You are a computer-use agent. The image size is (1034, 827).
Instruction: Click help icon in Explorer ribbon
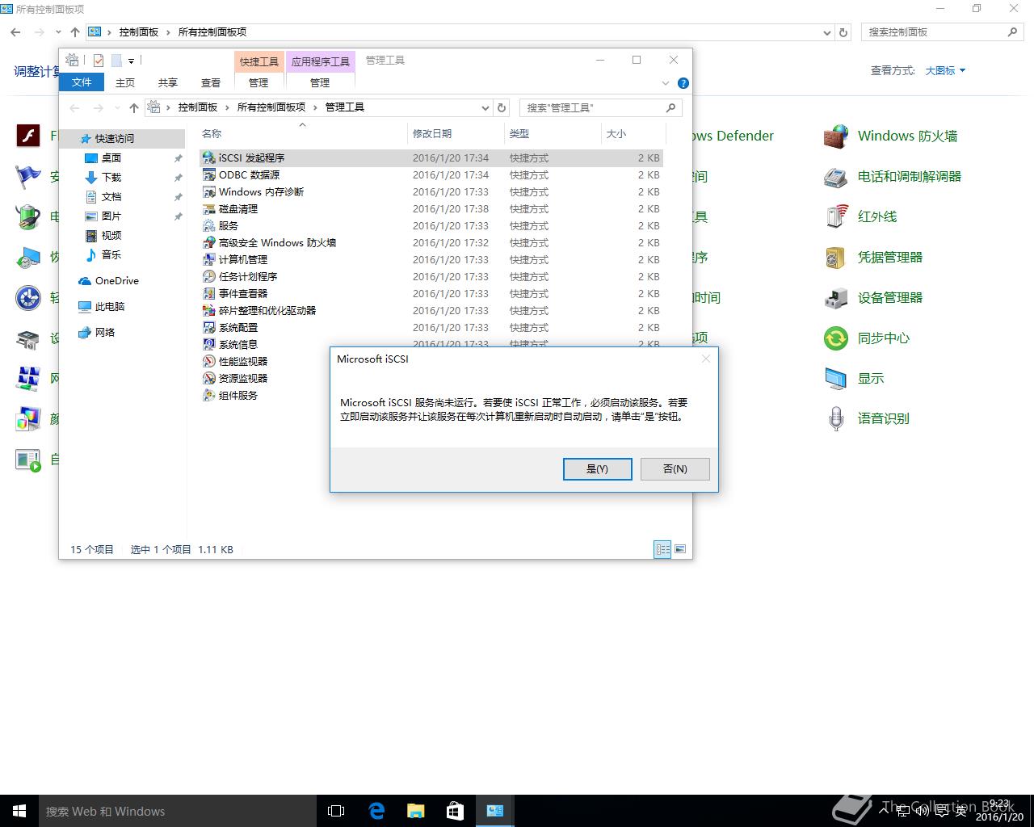coord(683,83)
